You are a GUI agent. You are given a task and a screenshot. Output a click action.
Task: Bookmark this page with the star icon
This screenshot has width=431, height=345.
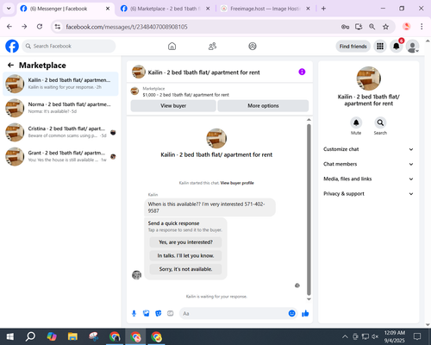[x=385, y=27]
